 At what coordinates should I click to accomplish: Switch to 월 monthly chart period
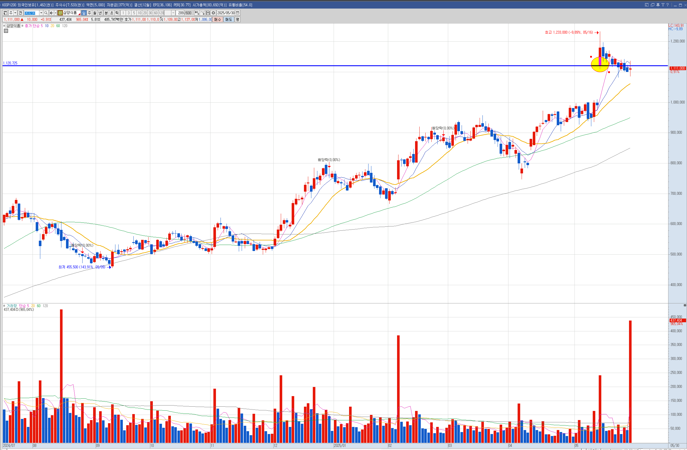pos(95,13)
